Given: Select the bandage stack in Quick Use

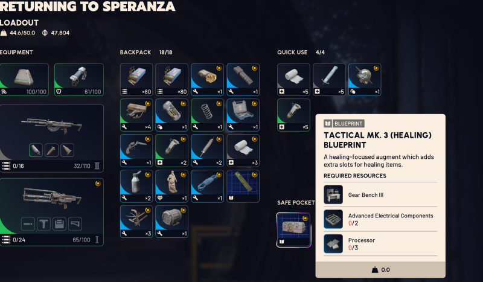Looking at the screenshot, I should 293,80.
